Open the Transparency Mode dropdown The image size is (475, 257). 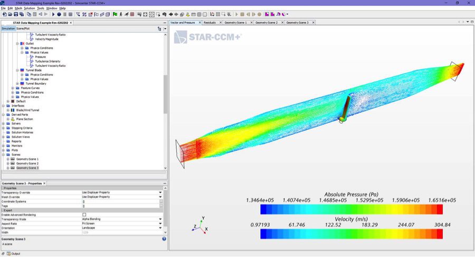pos(160,219)
